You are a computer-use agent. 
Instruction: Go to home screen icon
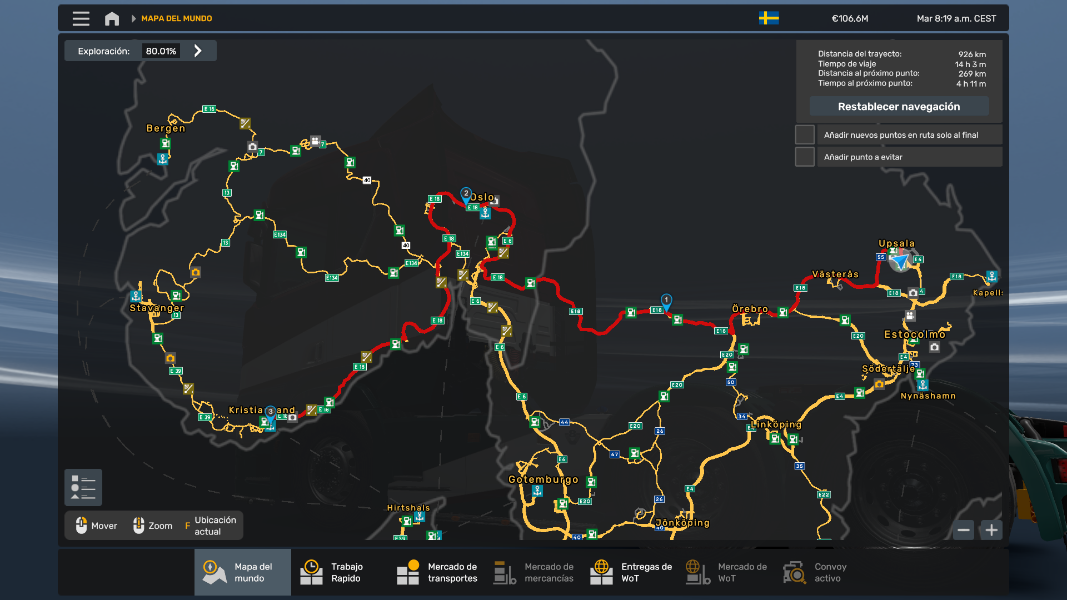(x=112, y=18)
